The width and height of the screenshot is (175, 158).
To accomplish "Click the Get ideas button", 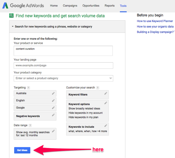I will (22, 150).
